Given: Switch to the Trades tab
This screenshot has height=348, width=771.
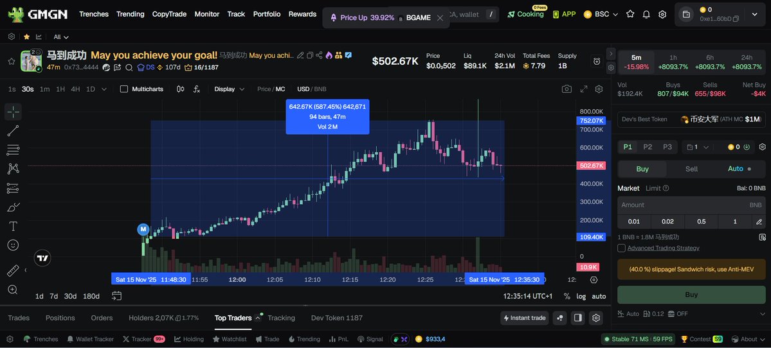Looking at the screenshot, I should pos(19,318).
